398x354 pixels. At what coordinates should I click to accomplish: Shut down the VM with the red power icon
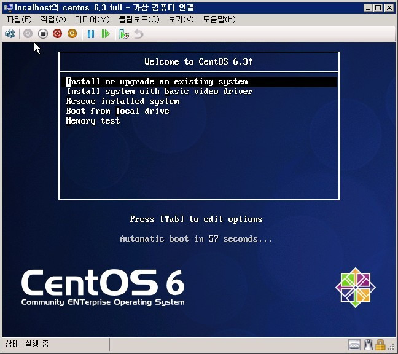tap(58, 34)
